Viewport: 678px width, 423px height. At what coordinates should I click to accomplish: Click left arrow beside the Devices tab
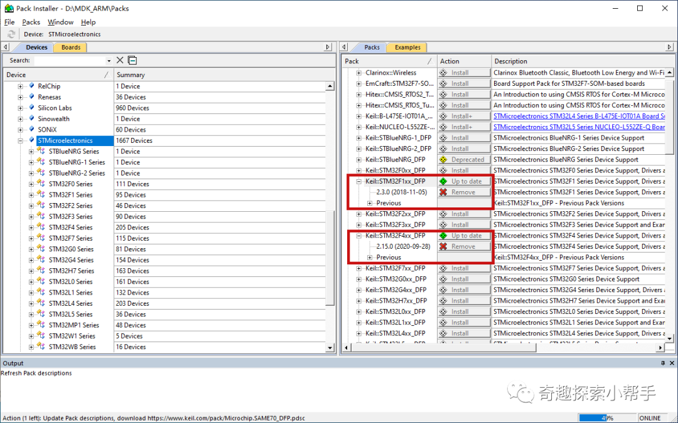tap(6, 47)
